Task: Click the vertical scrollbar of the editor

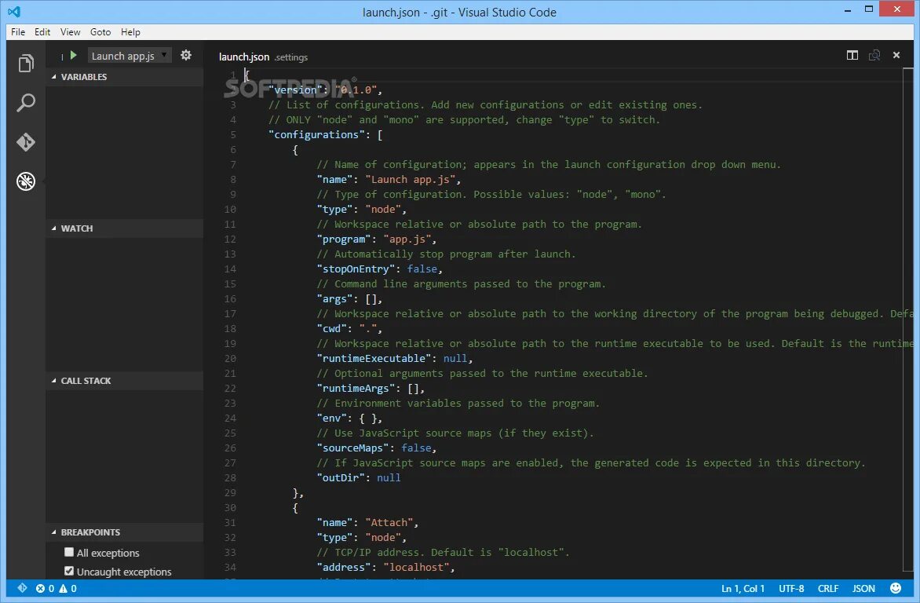Action: click(x=908, y=320)
